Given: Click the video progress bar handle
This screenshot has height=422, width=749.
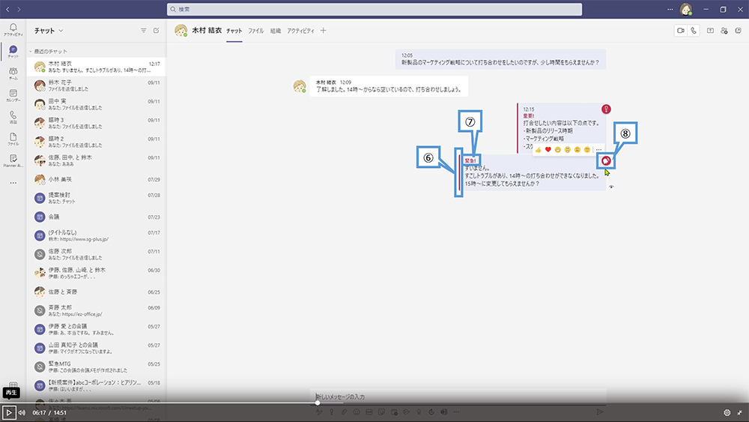Looking at the screenshot, I should click(x=318, y=403).
